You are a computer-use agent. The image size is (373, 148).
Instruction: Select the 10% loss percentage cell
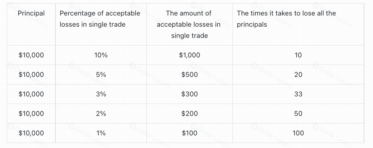[x=101, y=55]
